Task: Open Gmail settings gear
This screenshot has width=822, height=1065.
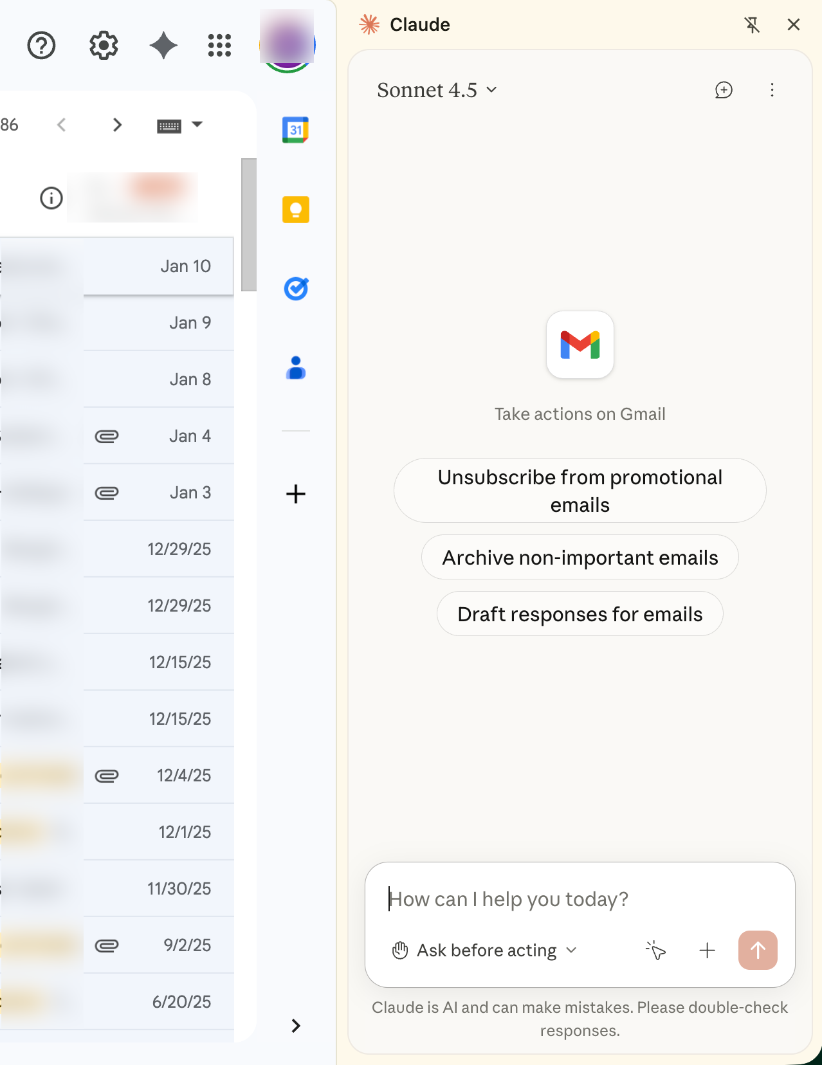Action: click(104, 46)
